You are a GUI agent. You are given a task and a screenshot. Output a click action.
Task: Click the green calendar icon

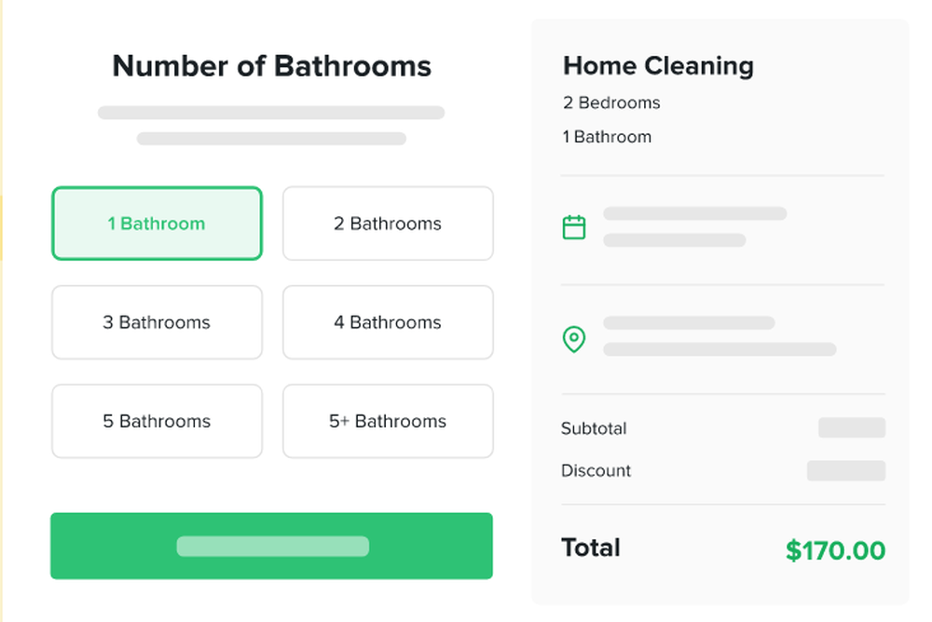(x=573, y=227)
